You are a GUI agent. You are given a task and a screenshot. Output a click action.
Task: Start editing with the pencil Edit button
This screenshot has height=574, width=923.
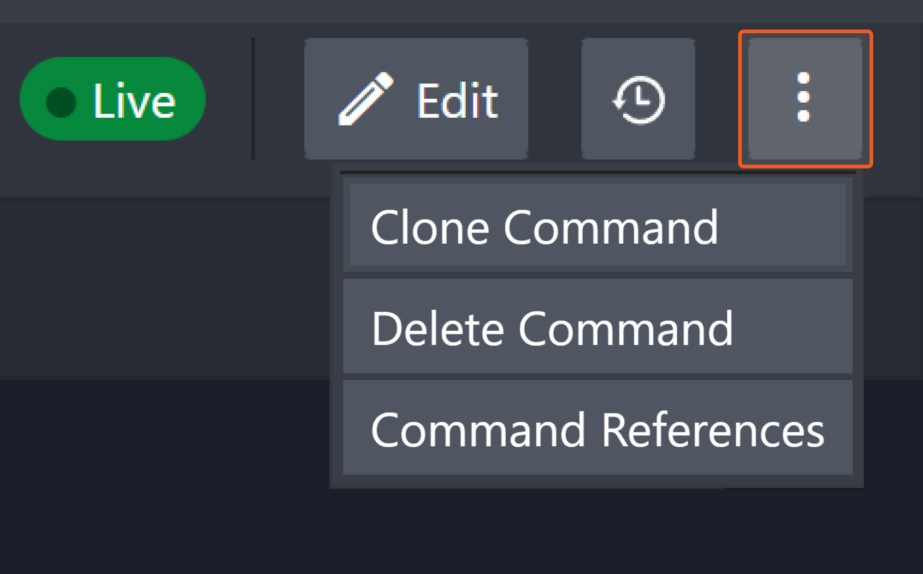point(416,99)
